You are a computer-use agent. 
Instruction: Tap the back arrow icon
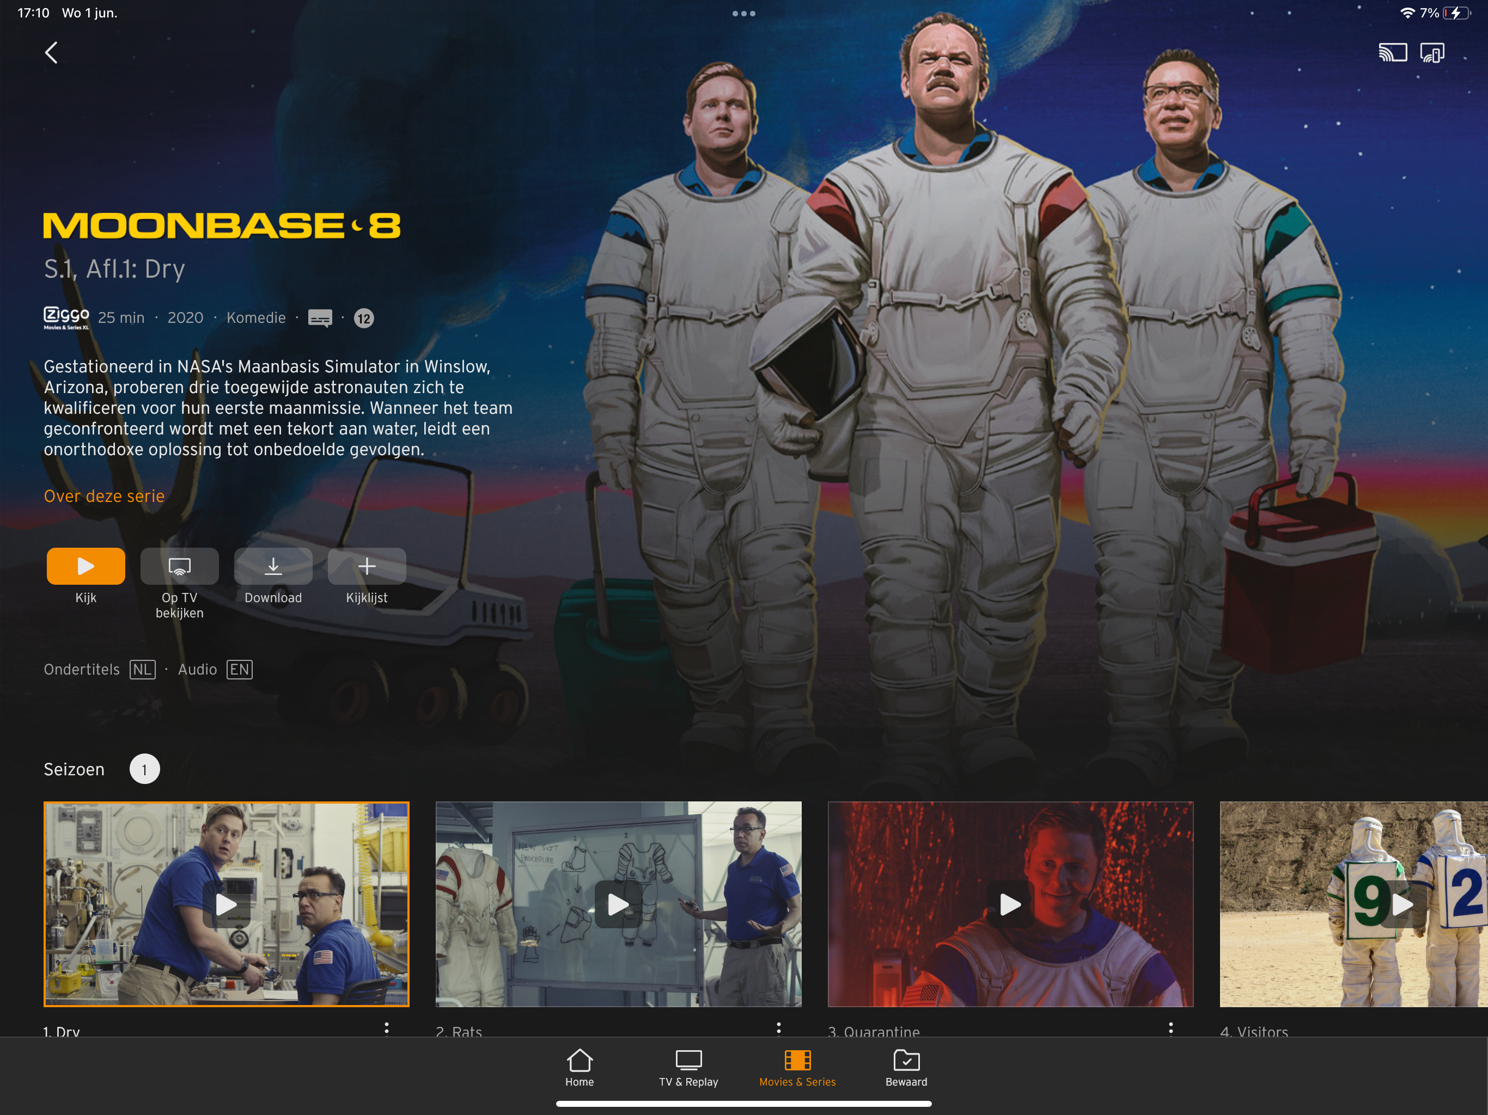click(51, 52)
